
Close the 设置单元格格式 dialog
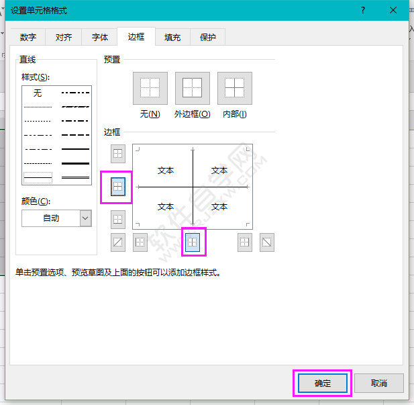[x=393, y=10]
